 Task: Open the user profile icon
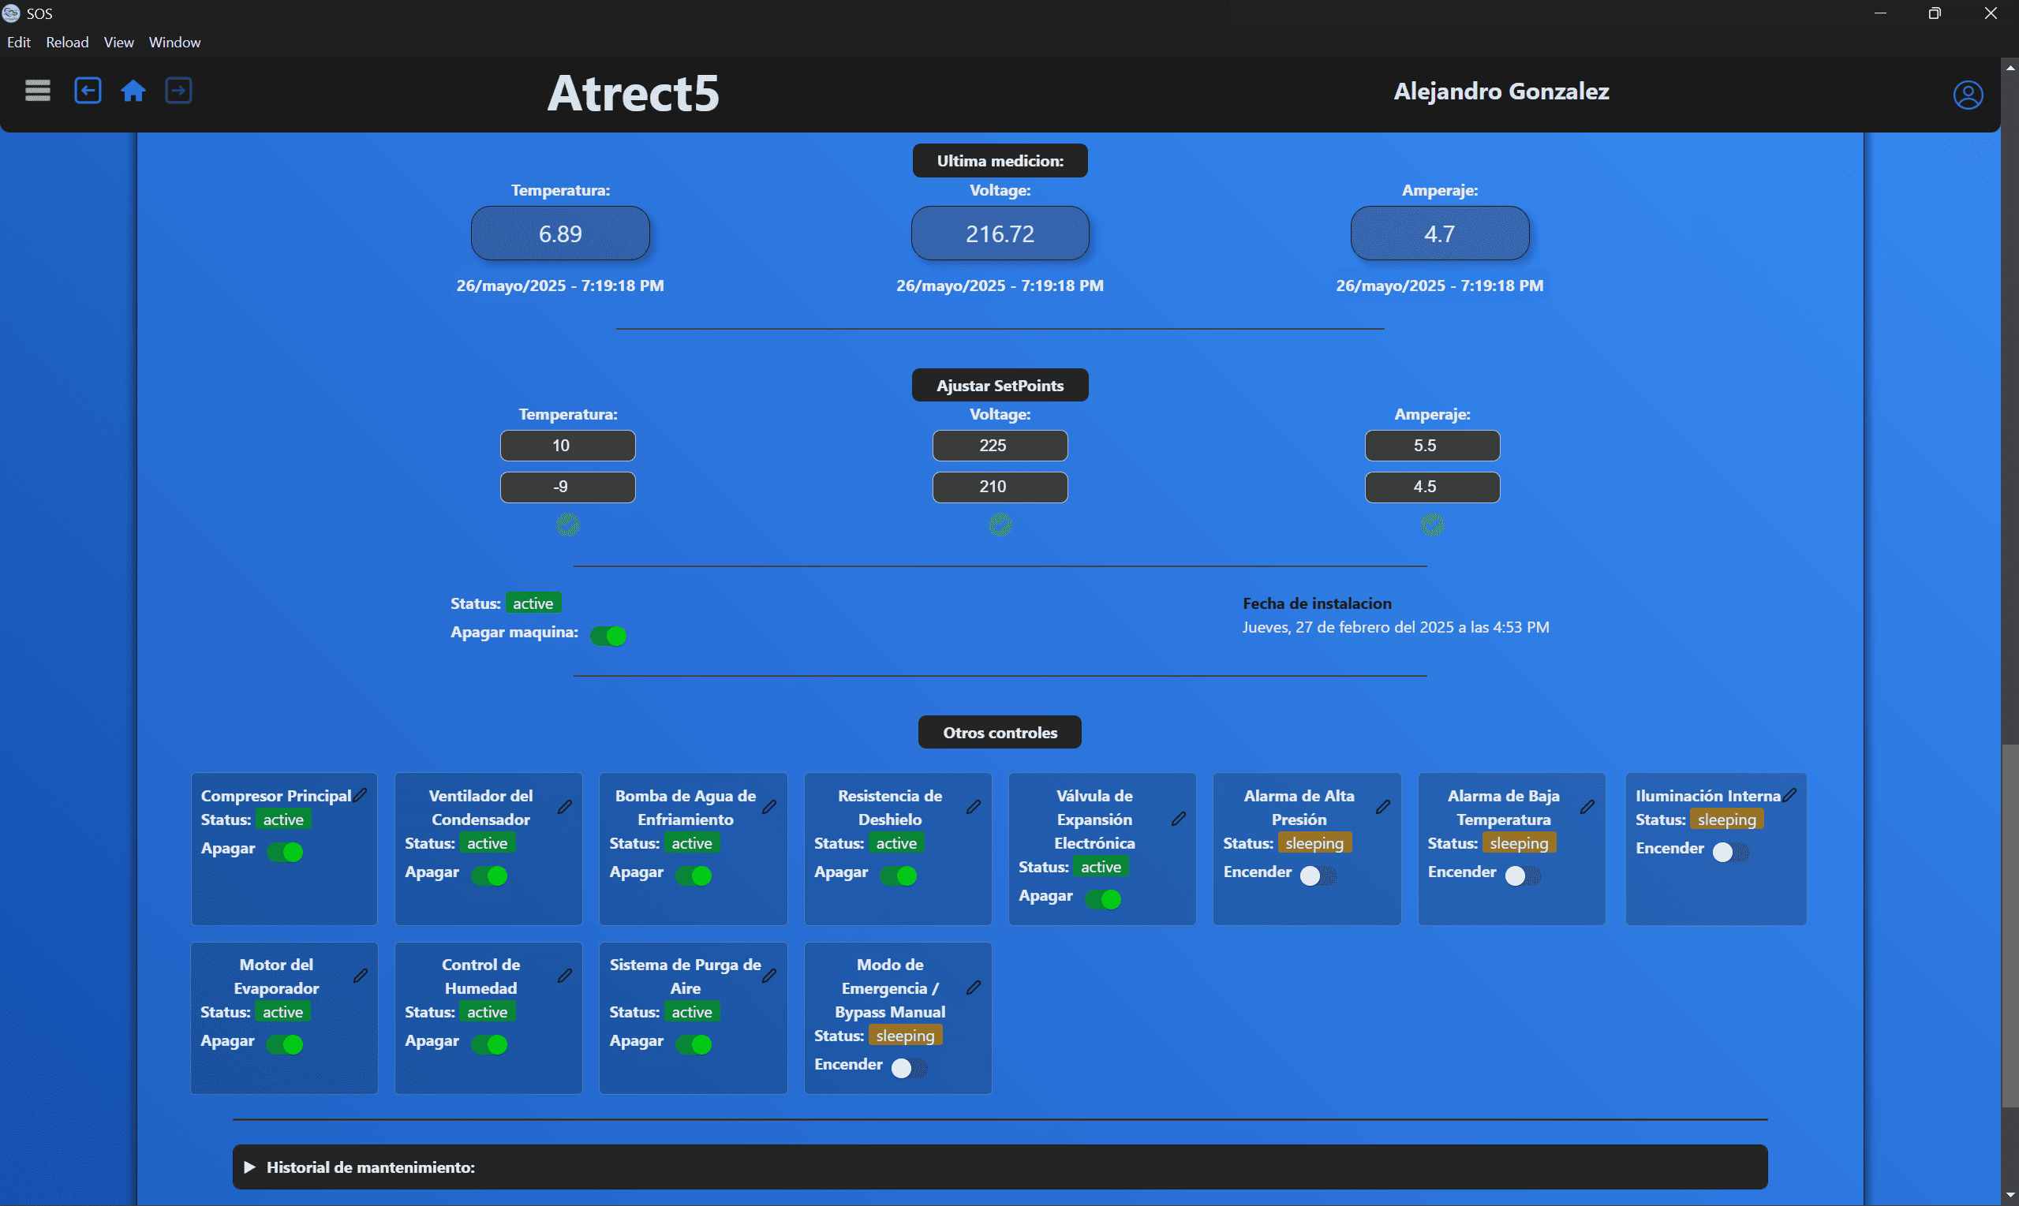[1968, 95]
